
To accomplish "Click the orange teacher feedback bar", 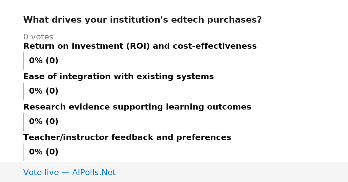I will [23, 152].
